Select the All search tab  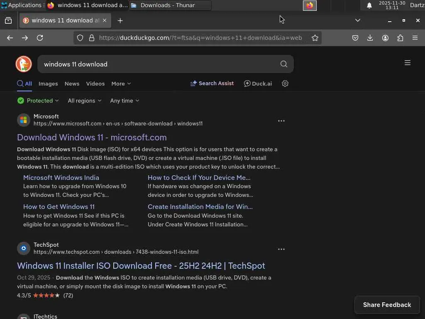pyautogui.click(x=24, y=83)
